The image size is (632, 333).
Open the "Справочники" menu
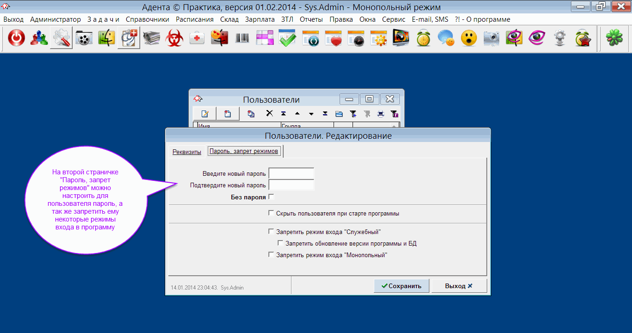click(x=148, y=19)
